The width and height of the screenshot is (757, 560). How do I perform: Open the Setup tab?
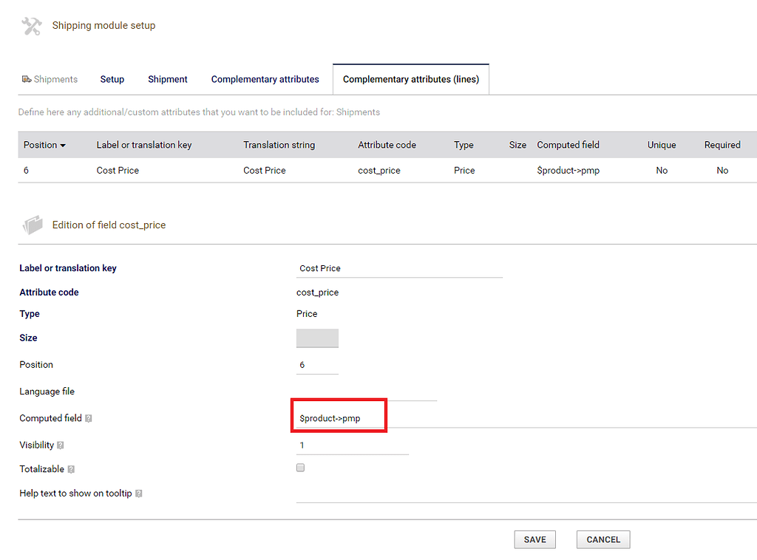click(112, 79)
